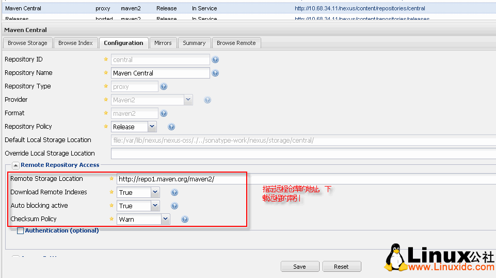The width and height of the screenshot is (496, 278).
Task: Click the Authentication (optional) section label
Action: (62, 230)
